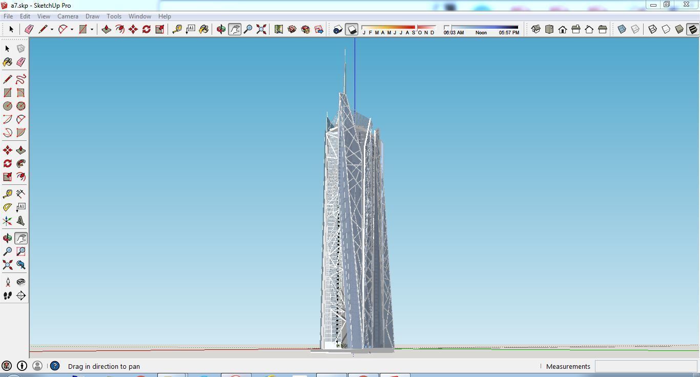Activate the Orbit tool
This screenshot has width=700, height=377.
click(7, 237)
